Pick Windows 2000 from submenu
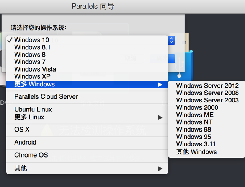The width and height of the screenshot is (245, 187). click(197, 107)
